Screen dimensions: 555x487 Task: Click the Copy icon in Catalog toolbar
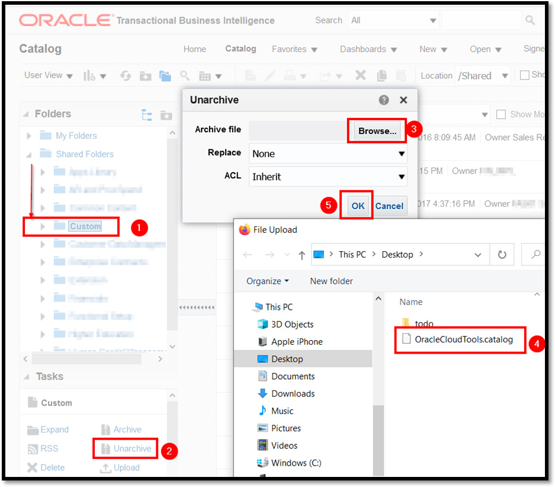(381, 75)
